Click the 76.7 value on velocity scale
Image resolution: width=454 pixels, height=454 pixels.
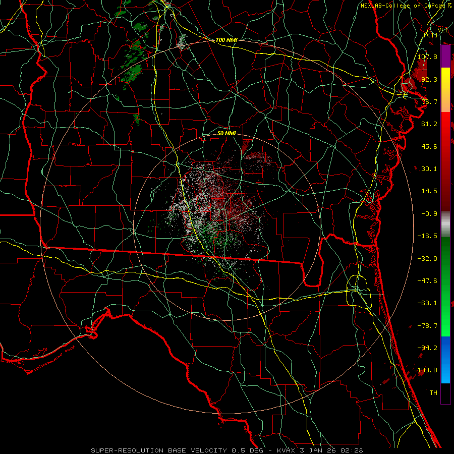click(429, 101)
